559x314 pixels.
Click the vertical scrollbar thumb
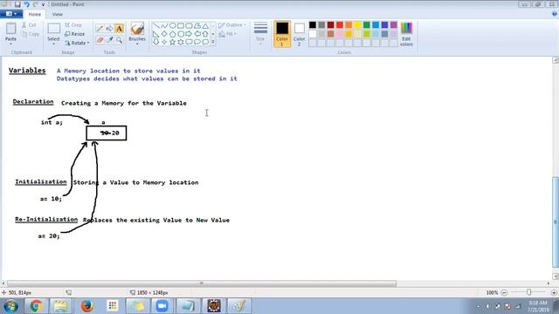tap(556, 222)
